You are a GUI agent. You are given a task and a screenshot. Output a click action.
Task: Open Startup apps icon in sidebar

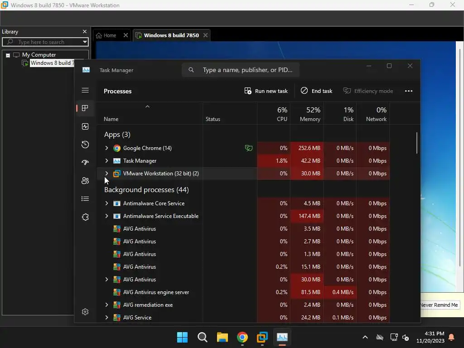point(85,163)
